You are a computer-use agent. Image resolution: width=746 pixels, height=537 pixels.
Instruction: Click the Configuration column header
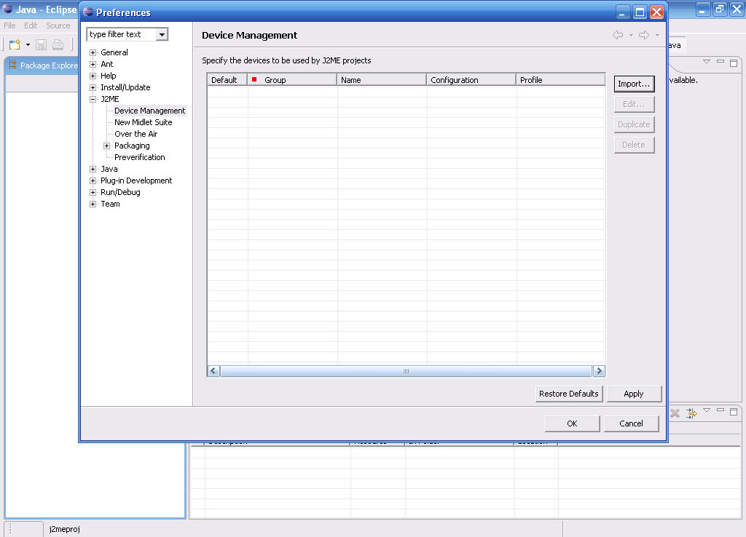coord(471,80)
